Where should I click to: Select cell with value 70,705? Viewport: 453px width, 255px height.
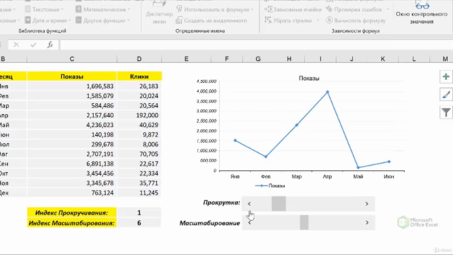click(139, 154)
